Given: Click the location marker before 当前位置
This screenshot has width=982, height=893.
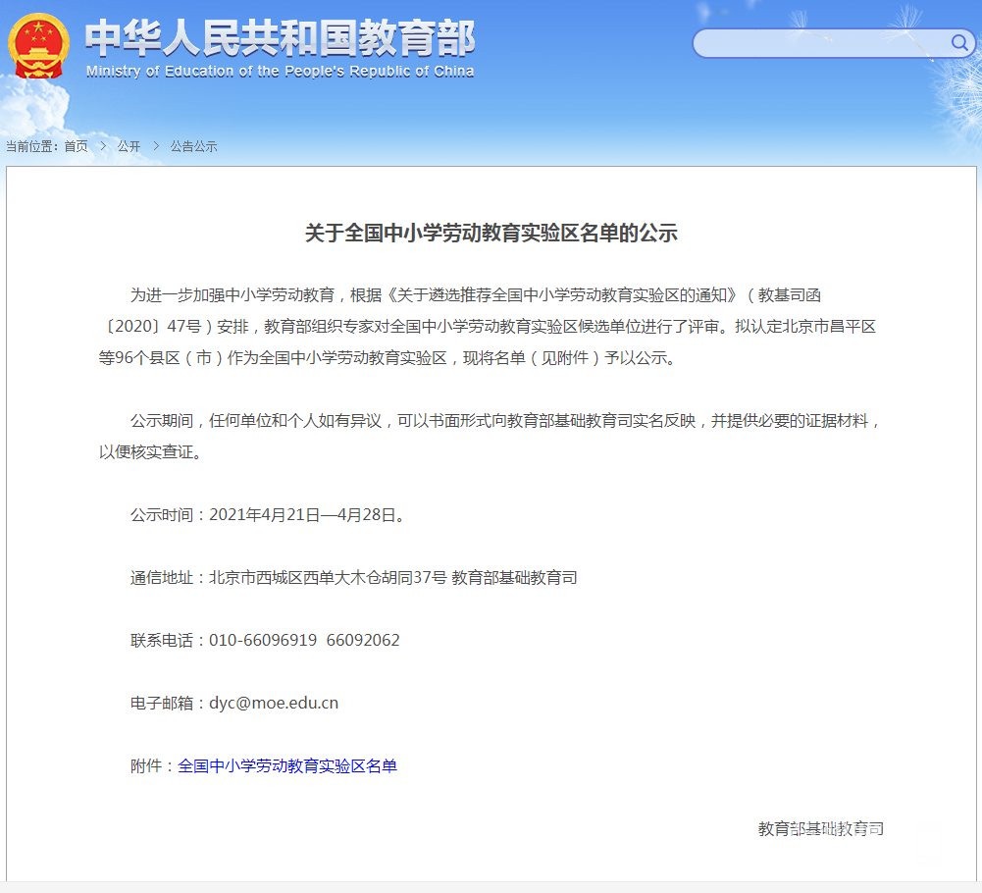Looking at the screenshot, I should pos(10,145).
